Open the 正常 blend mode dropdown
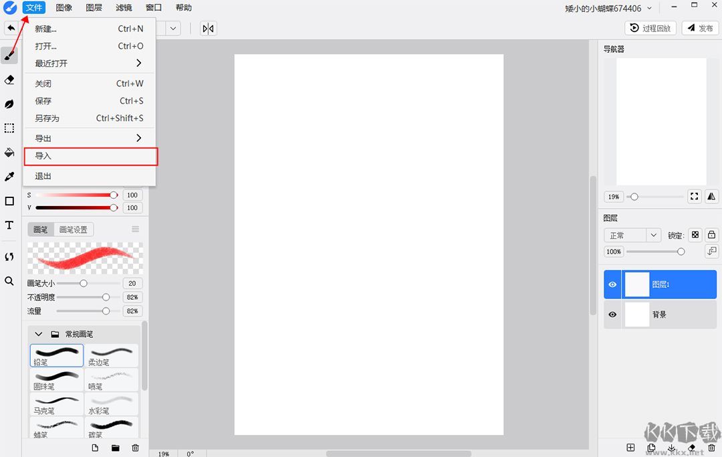722x457 pixels. pyautogui.click(x=632, y=236)
